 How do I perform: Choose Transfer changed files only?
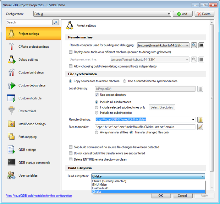point(131,132)
